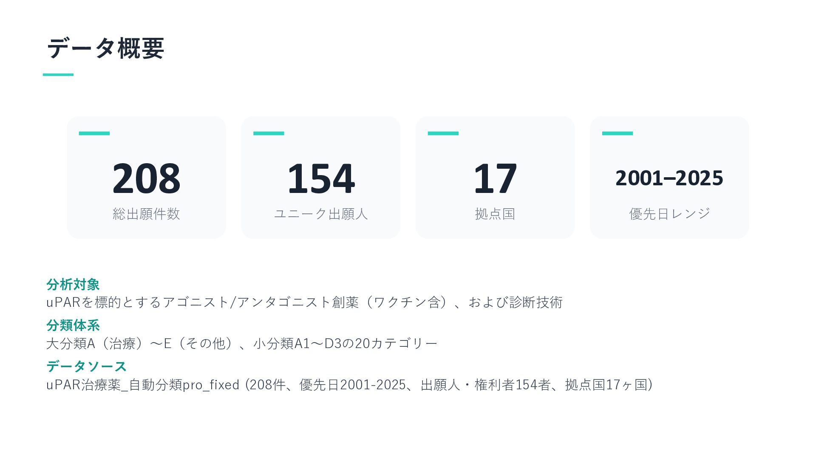Click the uPARを標的とする description line
This screenshot has width=816, height=459.
pos(305,302)
